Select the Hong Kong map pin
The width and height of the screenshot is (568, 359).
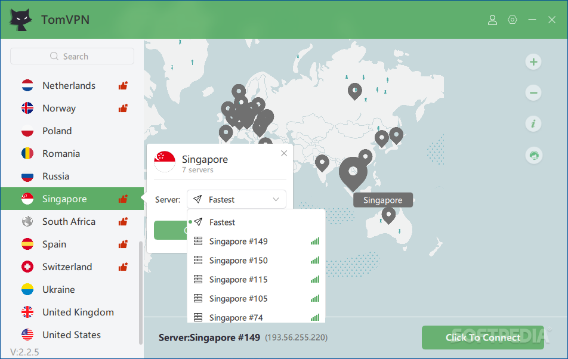366,157
